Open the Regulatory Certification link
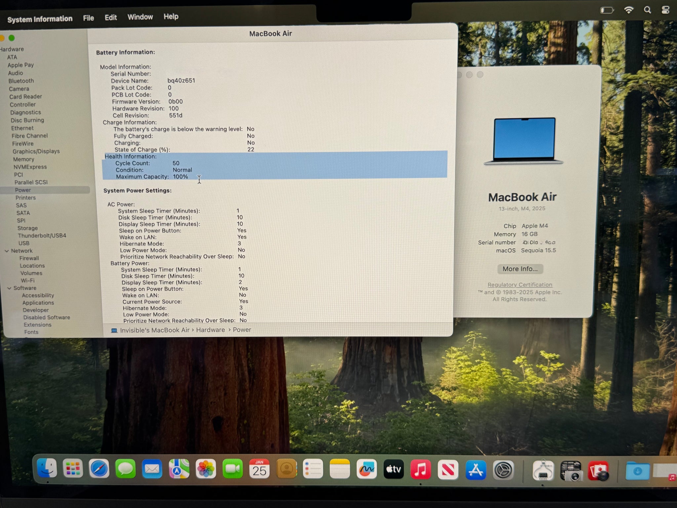This screenshot has width=677, height=508. pos(520,285)
